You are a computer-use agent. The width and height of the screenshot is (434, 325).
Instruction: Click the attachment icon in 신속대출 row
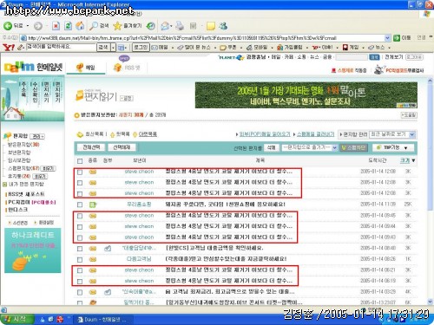108,292
